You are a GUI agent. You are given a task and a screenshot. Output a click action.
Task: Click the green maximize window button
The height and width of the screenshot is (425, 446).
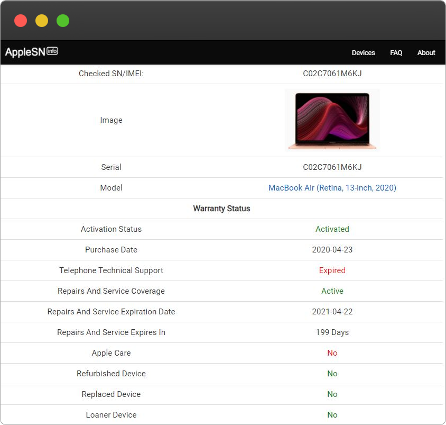(x=63, y=21)
